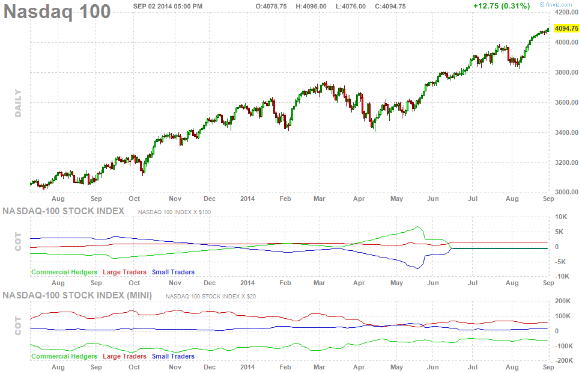579x373 pixels.
Task: Click the COT label beside the MINI chart
Action: coord(18,325)
